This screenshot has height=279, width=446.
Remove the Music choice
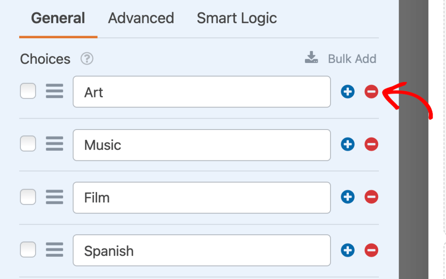371,144
